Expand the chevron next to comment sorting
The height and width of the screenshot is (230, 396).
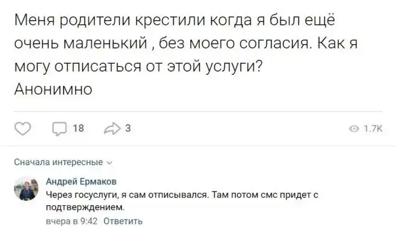pyautogui.click(x=109, y=163)
